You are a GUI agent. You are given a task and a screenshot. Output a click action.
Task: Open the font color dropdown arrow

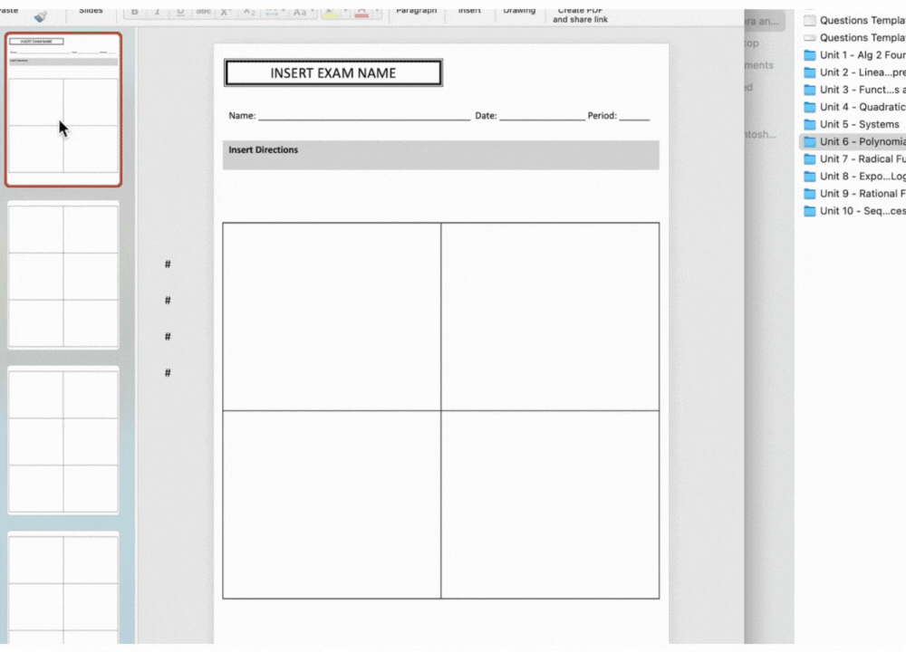pyautogui.click(x=377, y=13)
